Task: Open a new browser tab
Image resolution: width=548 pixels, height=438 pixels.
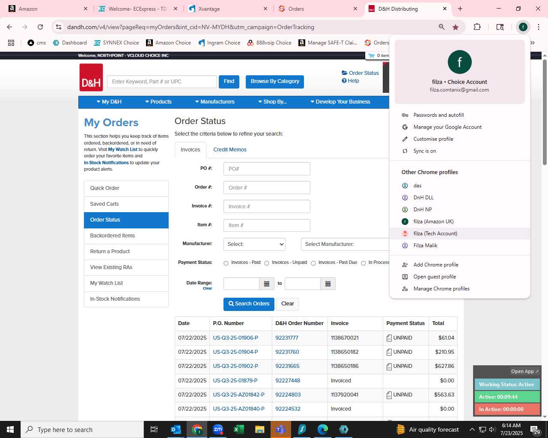Action: coord(460,9)
